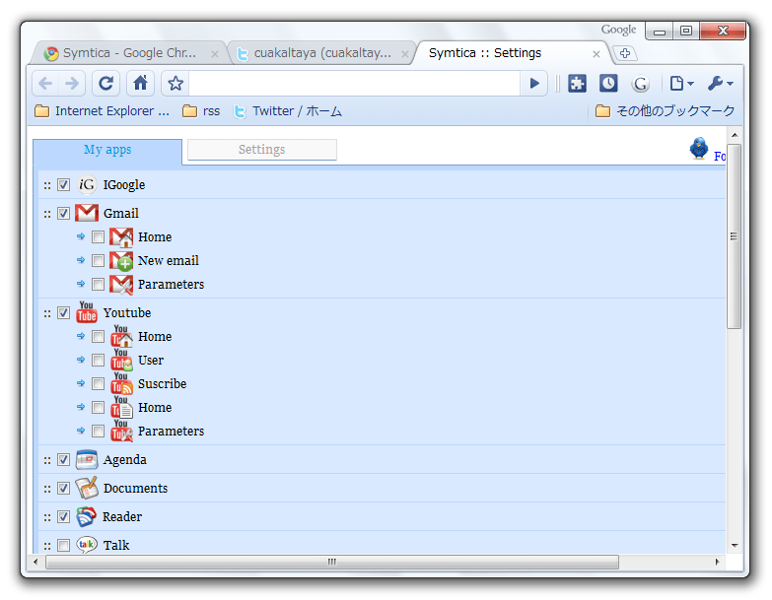The width and height of the screenshot is (772, 600).
Task: Click the Reader feed icon
Action: pos(87,516)
